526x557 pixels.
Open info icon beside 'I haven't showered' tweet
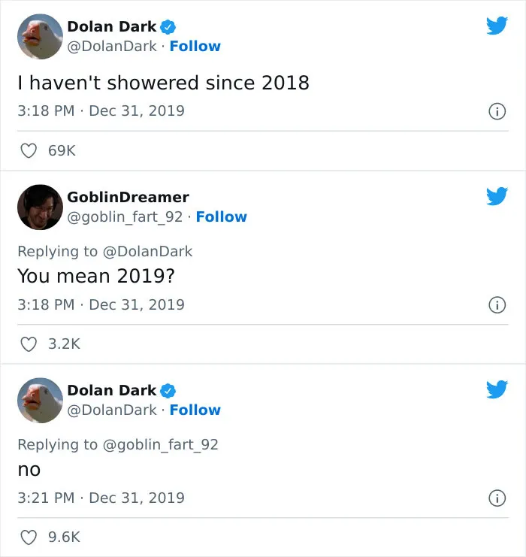coord(497,111)
